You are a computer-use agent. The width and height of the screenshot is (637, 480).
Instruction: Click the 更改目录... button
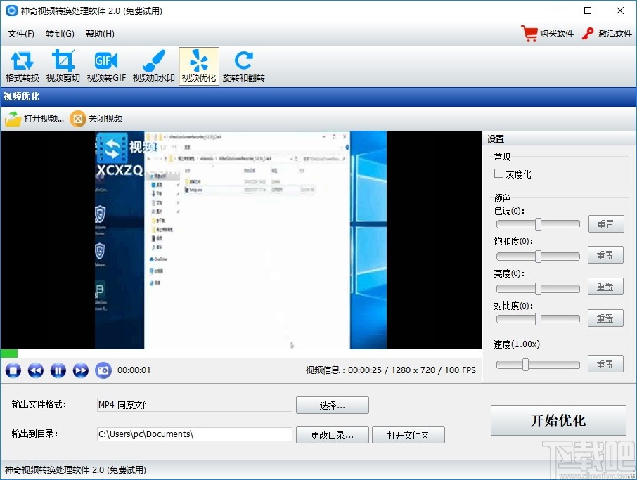point(333,435)
